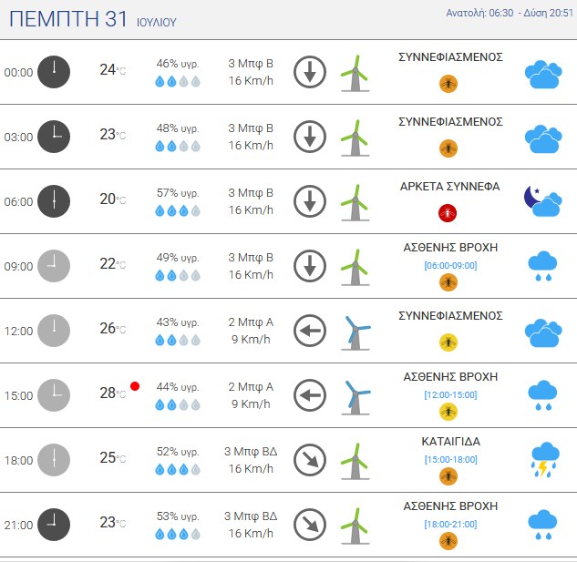
Task: Open the [06:00-09:00] rain period link
Action: (450, 266)
